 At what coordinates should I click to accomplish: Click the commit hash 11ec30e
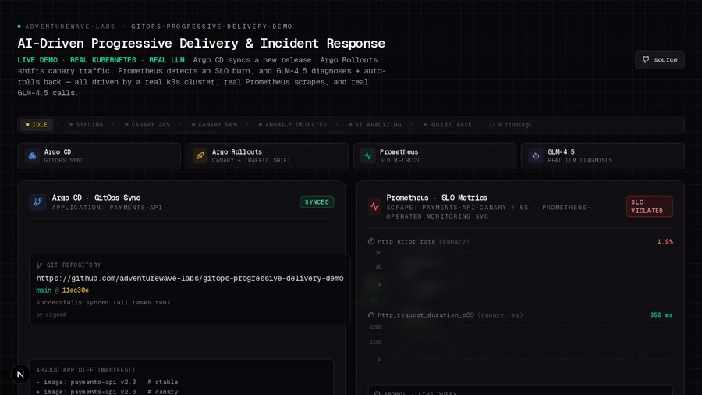[x=75, y=290]
